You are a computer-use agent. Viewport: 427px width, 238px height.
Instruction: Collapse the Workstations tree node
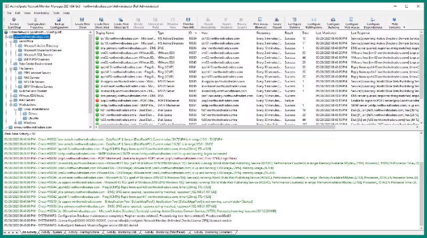[x=11, y=105]
